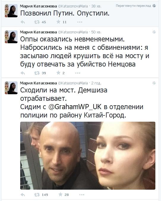Expand more options on the third tweet

[x=82, y=195]
